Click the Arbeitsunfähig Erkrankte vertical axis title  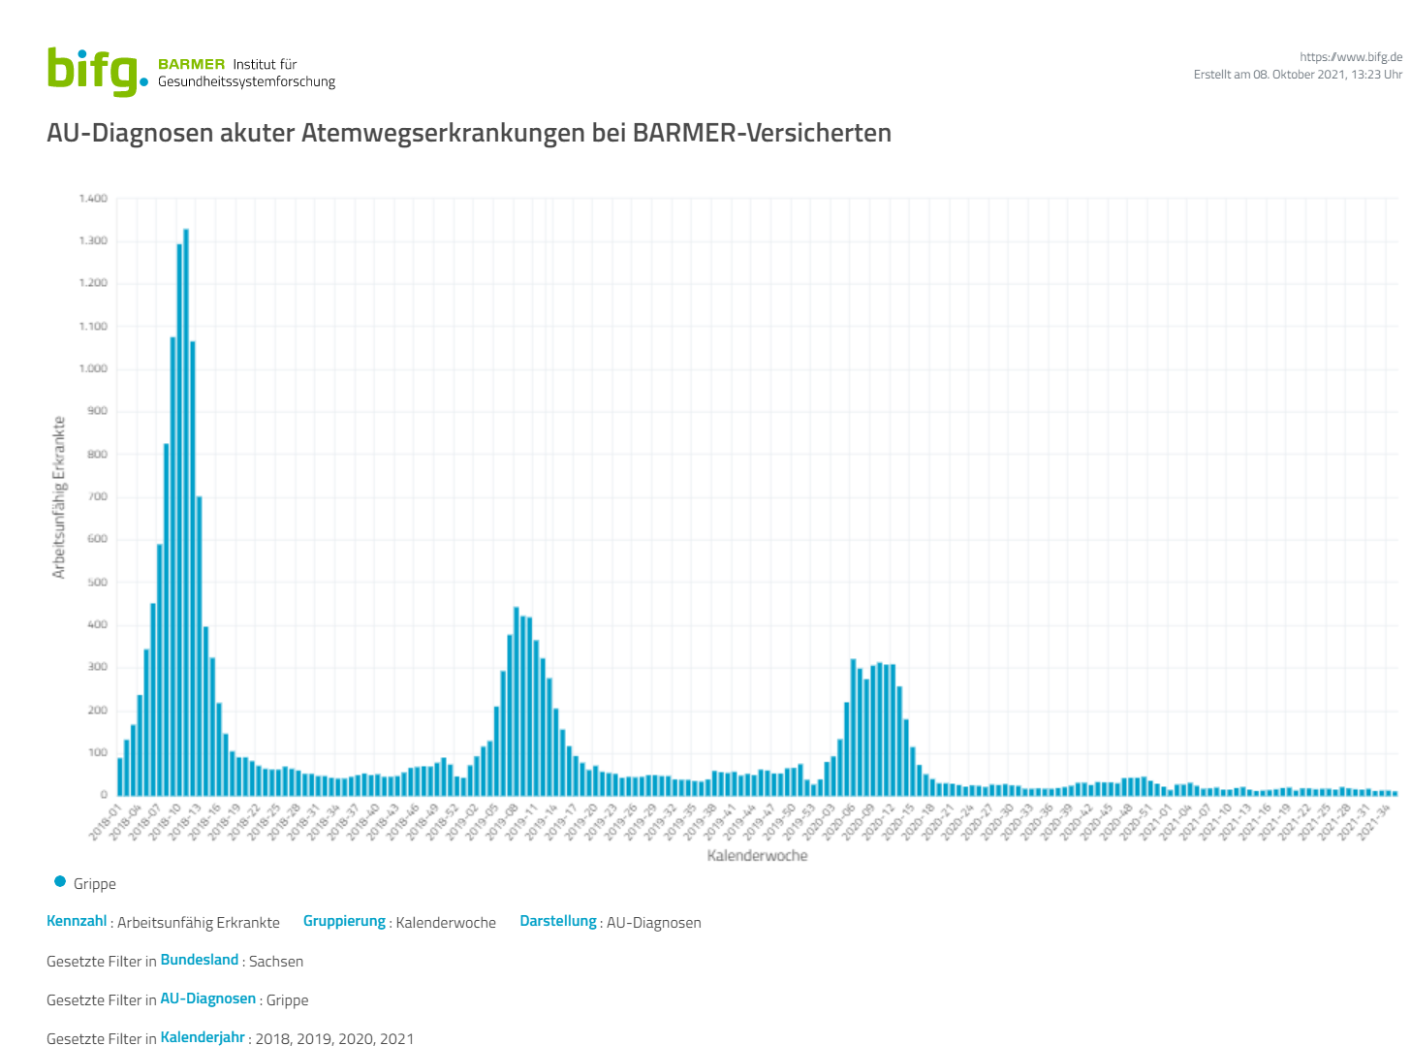(x=60, y=497)
